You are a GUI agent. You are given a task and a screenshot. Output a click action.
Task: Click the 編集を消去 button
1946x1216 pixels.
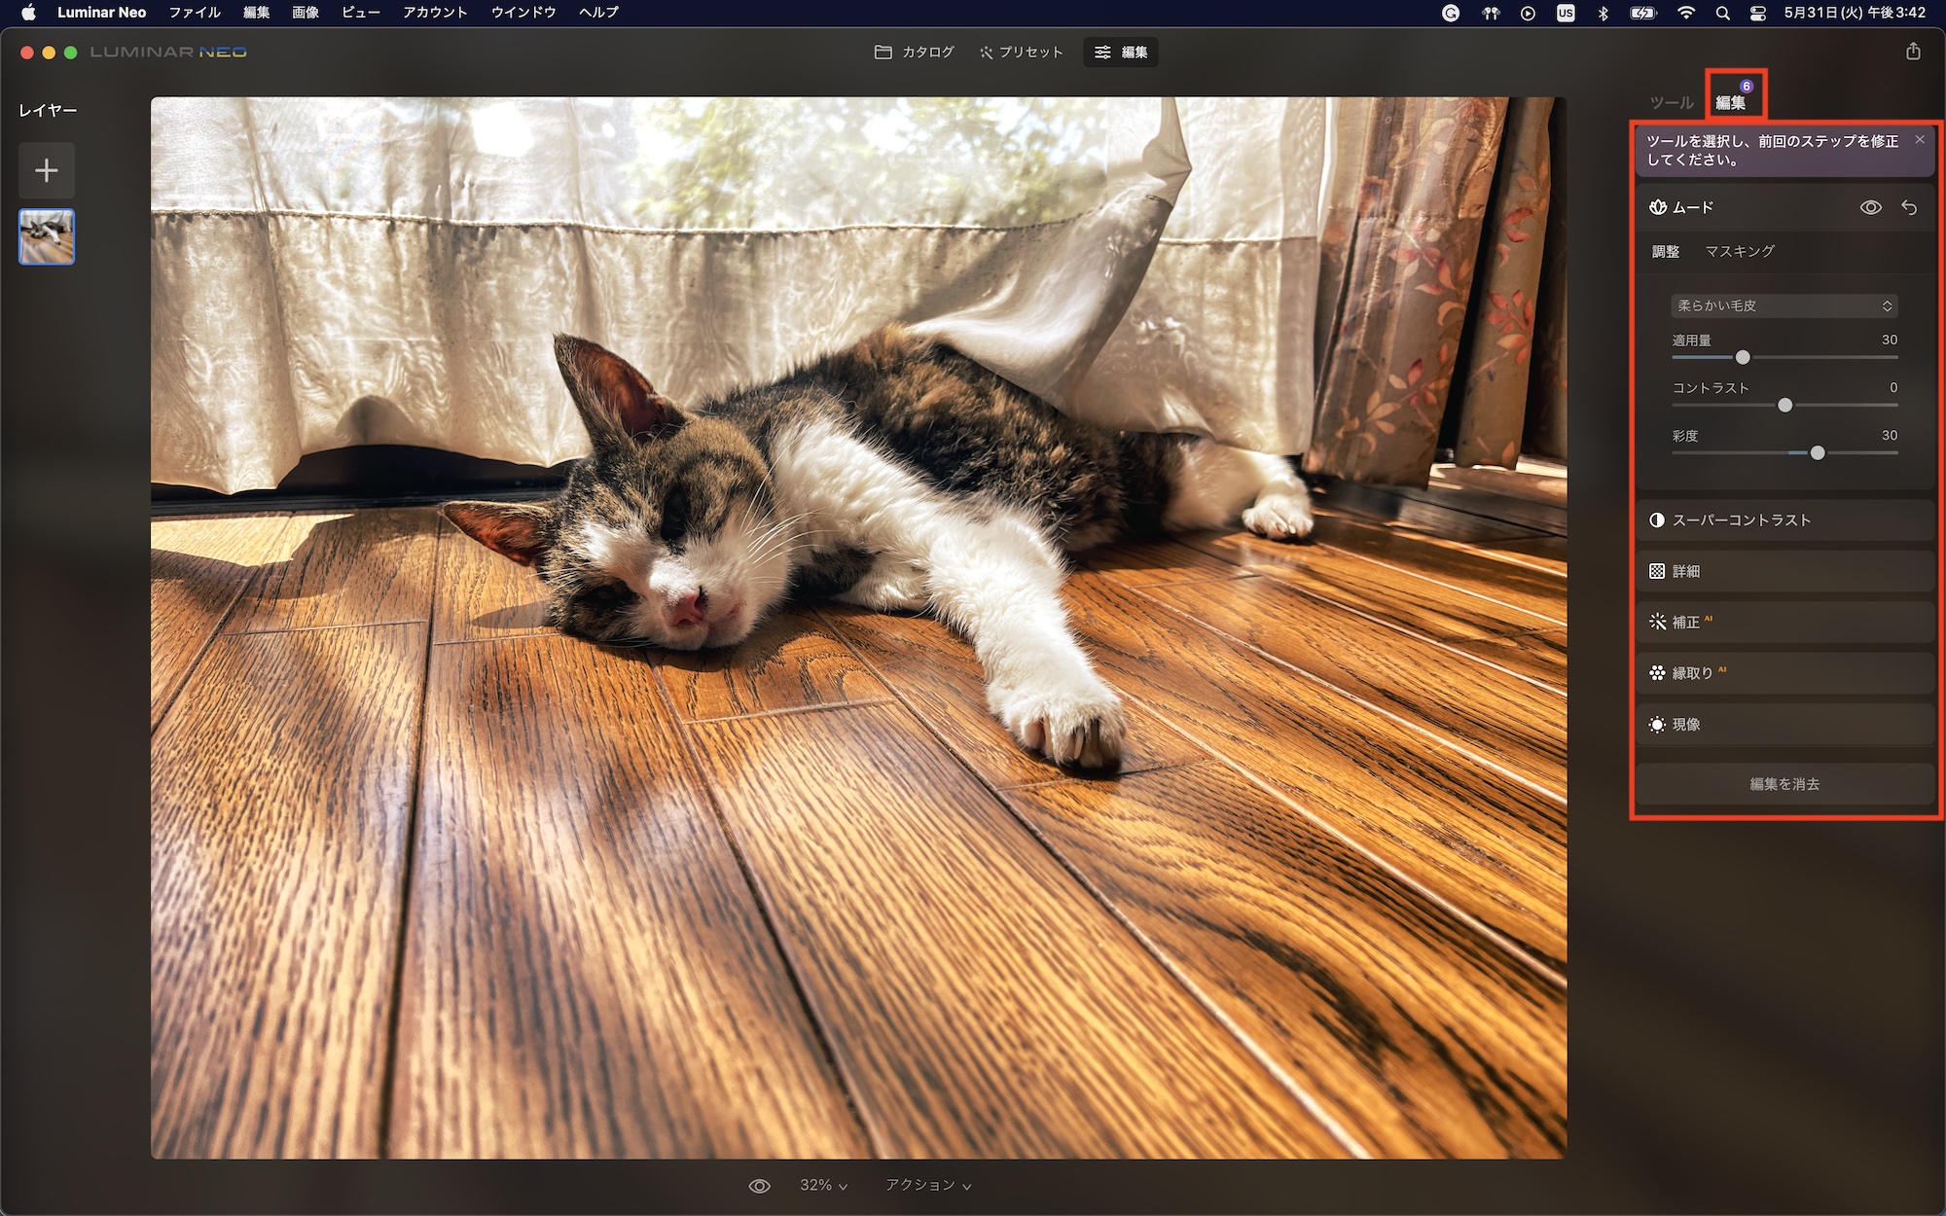[x=1784, y=784]
